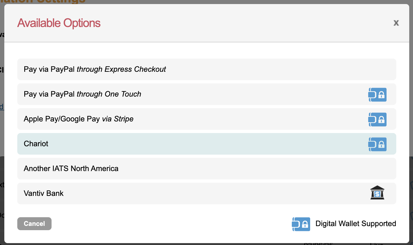Close the Available Options dialog with X
413x245 pixels.
(396, 23)
